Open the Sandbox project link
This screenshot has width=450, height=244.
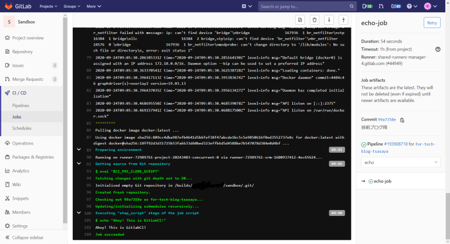click(26, 22)
